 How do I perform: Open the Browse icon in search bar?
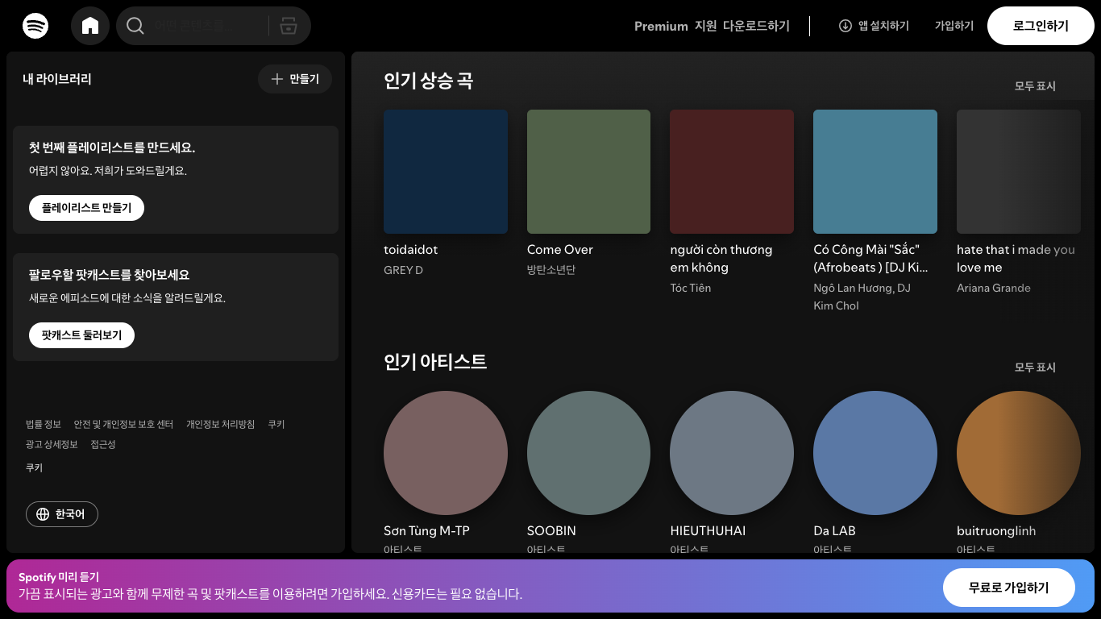click(x=289, y=26)
